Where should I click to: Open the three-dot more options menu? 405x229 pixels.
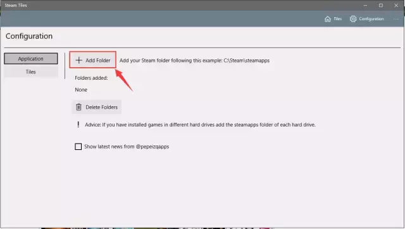click(396, 19)
